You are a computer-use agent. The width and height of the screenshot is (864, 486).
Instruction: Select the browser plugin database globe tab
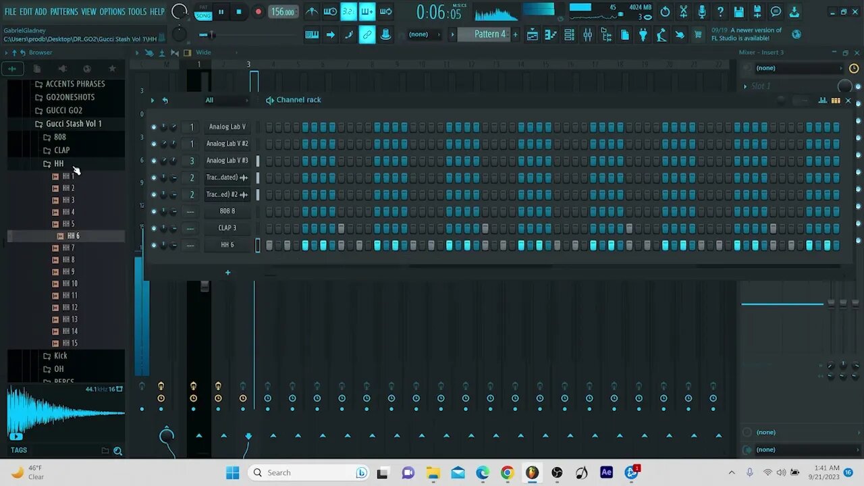(x=87, y=68)
